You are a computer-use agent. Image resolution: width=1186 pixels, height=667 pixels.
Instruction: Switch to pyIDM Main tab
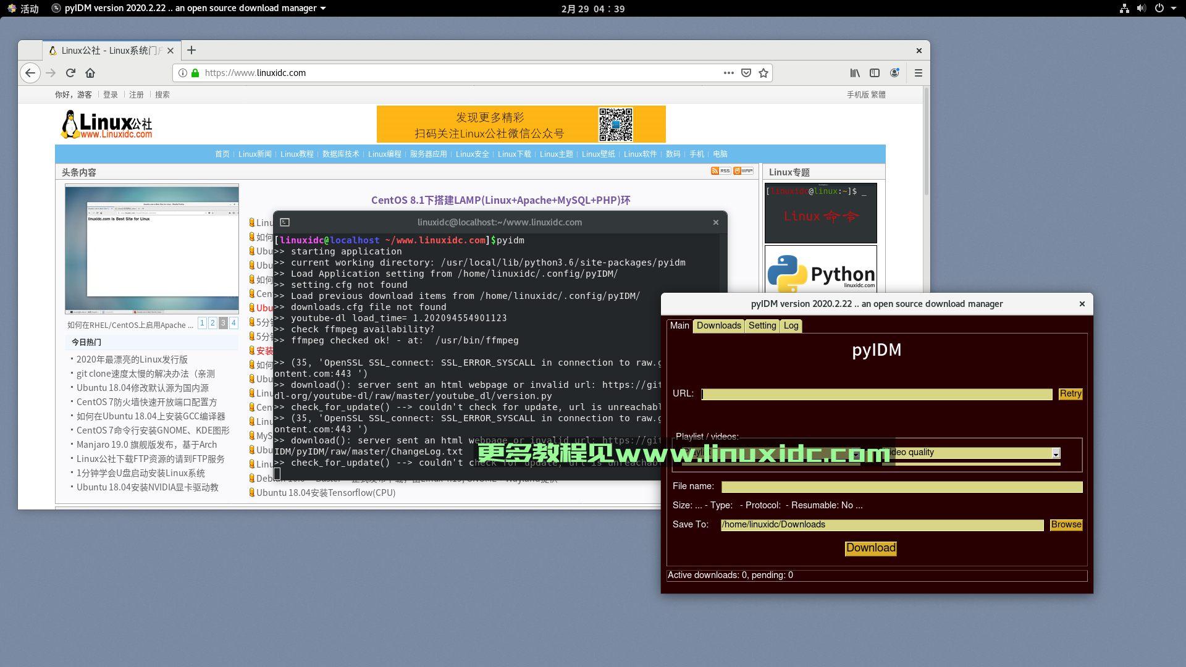point(679,326)
